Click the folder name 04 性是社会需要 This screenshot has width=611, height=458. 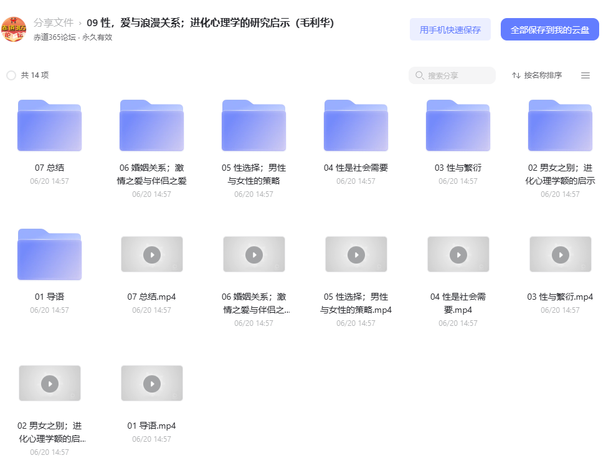tap(356, 168)
